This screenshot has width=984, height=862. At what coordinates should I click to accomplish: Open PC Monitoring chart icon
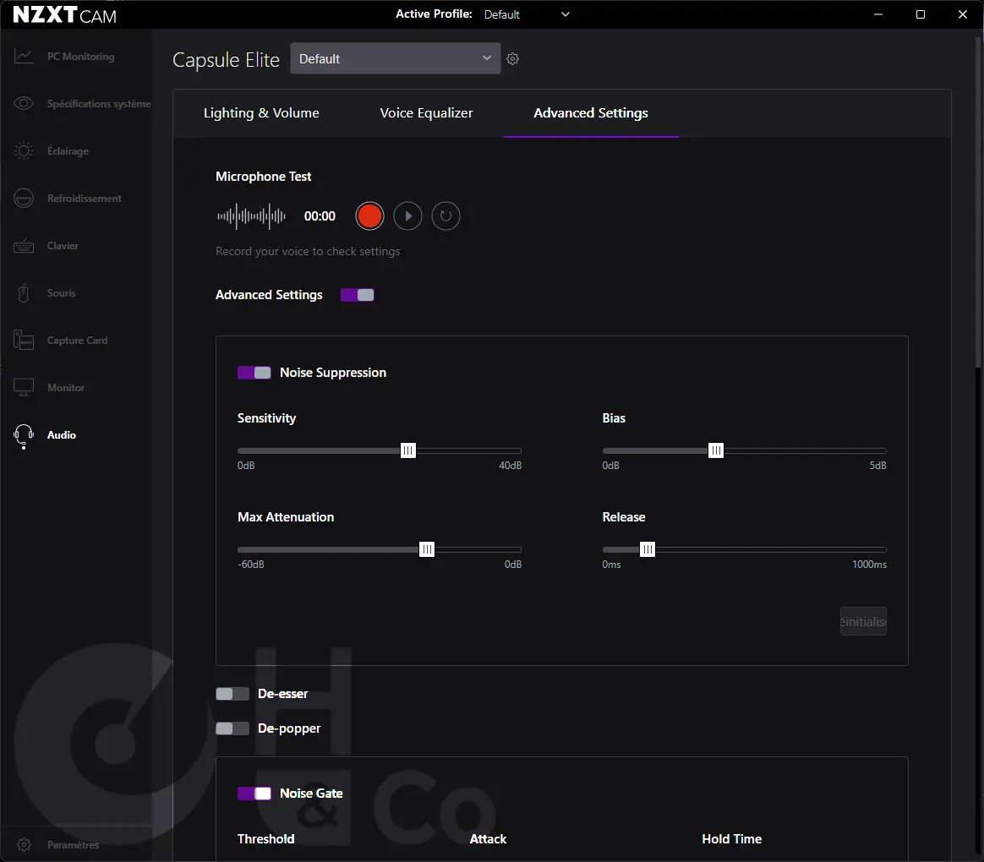[x=24, y=57]
